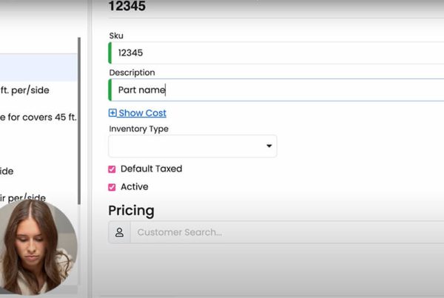Screen dimensions: 444x298
Task: Click the presenter webcam thumbnail
Action: tap(36, 248)
